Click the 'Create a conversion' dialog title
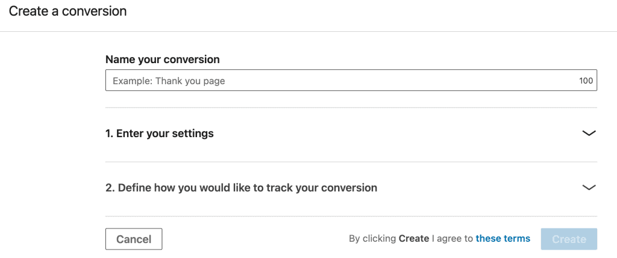The width and height of the screenshot is (617, 258). [67, 11]
